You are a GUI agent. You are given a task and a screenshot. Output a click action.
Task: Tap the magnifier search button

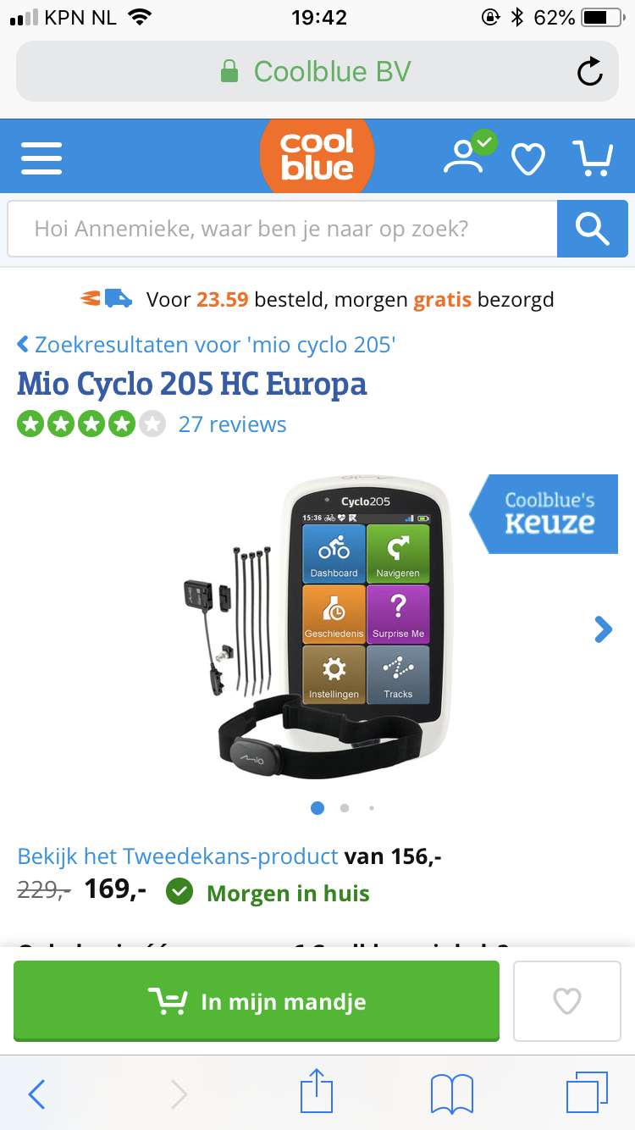pos(592,229)
